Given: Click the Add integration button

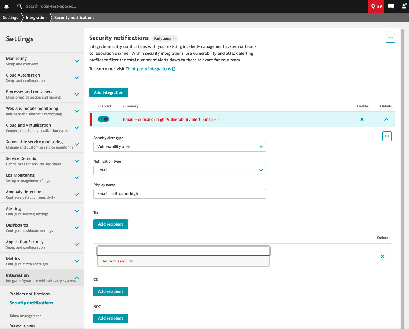Looking at the screenshot, I should tap(109, 93).
